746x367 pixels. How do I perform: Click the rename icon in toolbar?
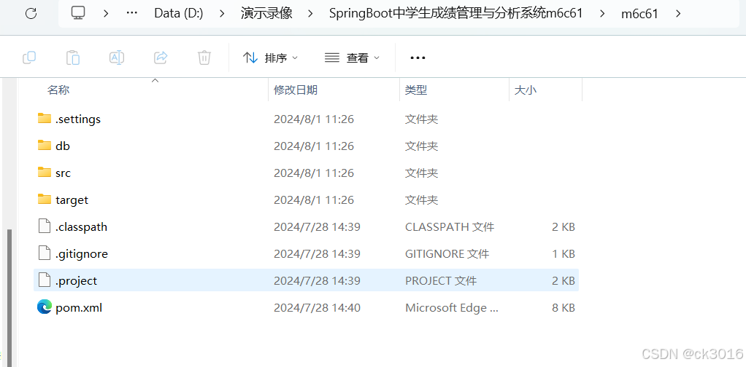click(117, 58)
